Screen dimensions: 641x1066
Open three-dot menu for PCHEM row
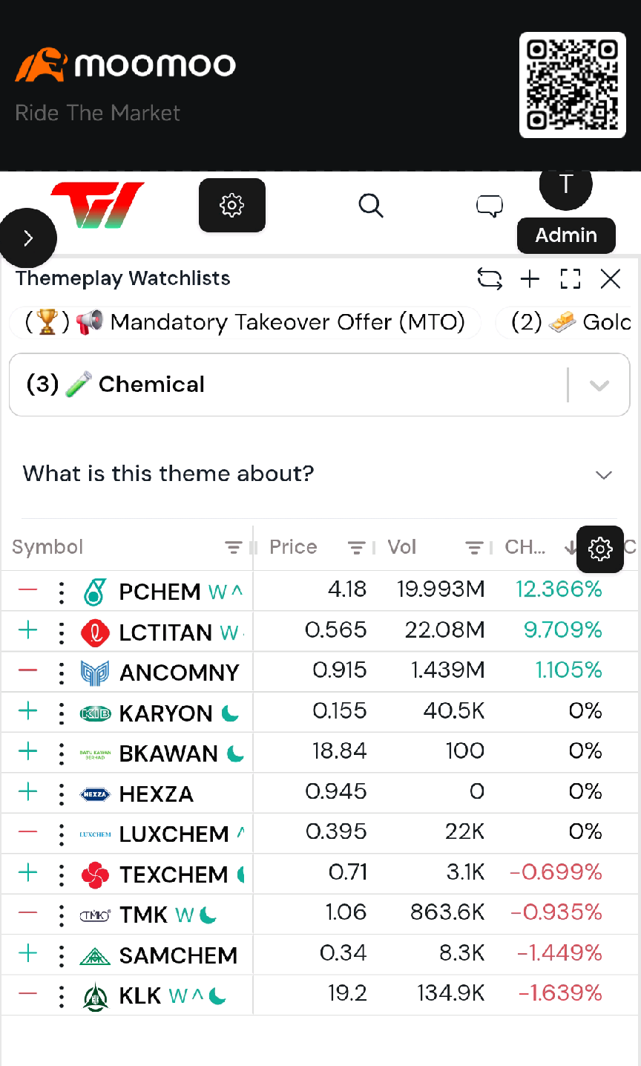(62, 592)
